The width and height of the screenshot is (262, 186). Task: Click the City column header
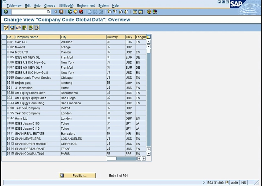[83, 37]
